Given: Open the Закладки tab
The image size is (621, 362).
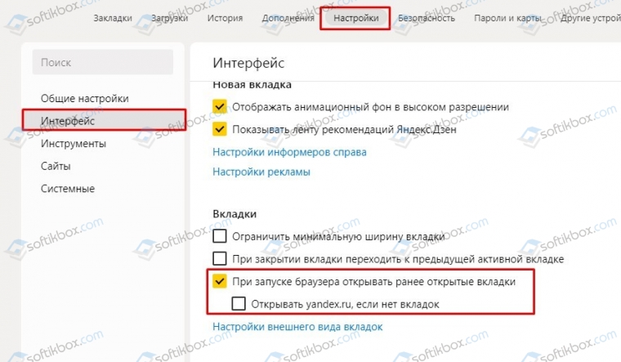Looking at the screenshot, I should tap(113, 18).
